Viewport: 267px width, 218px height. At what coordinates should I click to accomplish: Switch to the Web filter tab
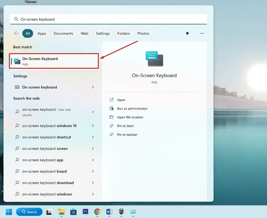pos(84,33)
